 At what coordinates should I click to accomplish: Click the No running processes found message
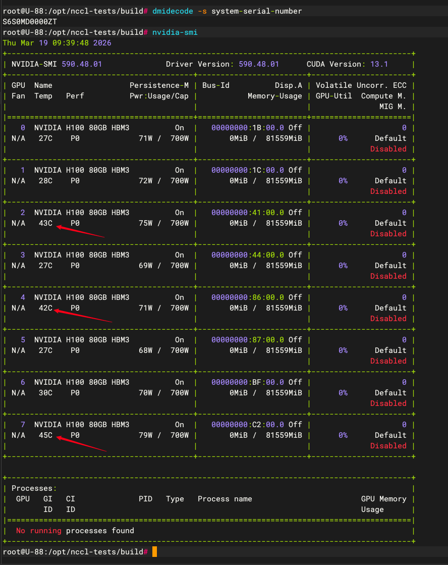click(x=75, y=531)
